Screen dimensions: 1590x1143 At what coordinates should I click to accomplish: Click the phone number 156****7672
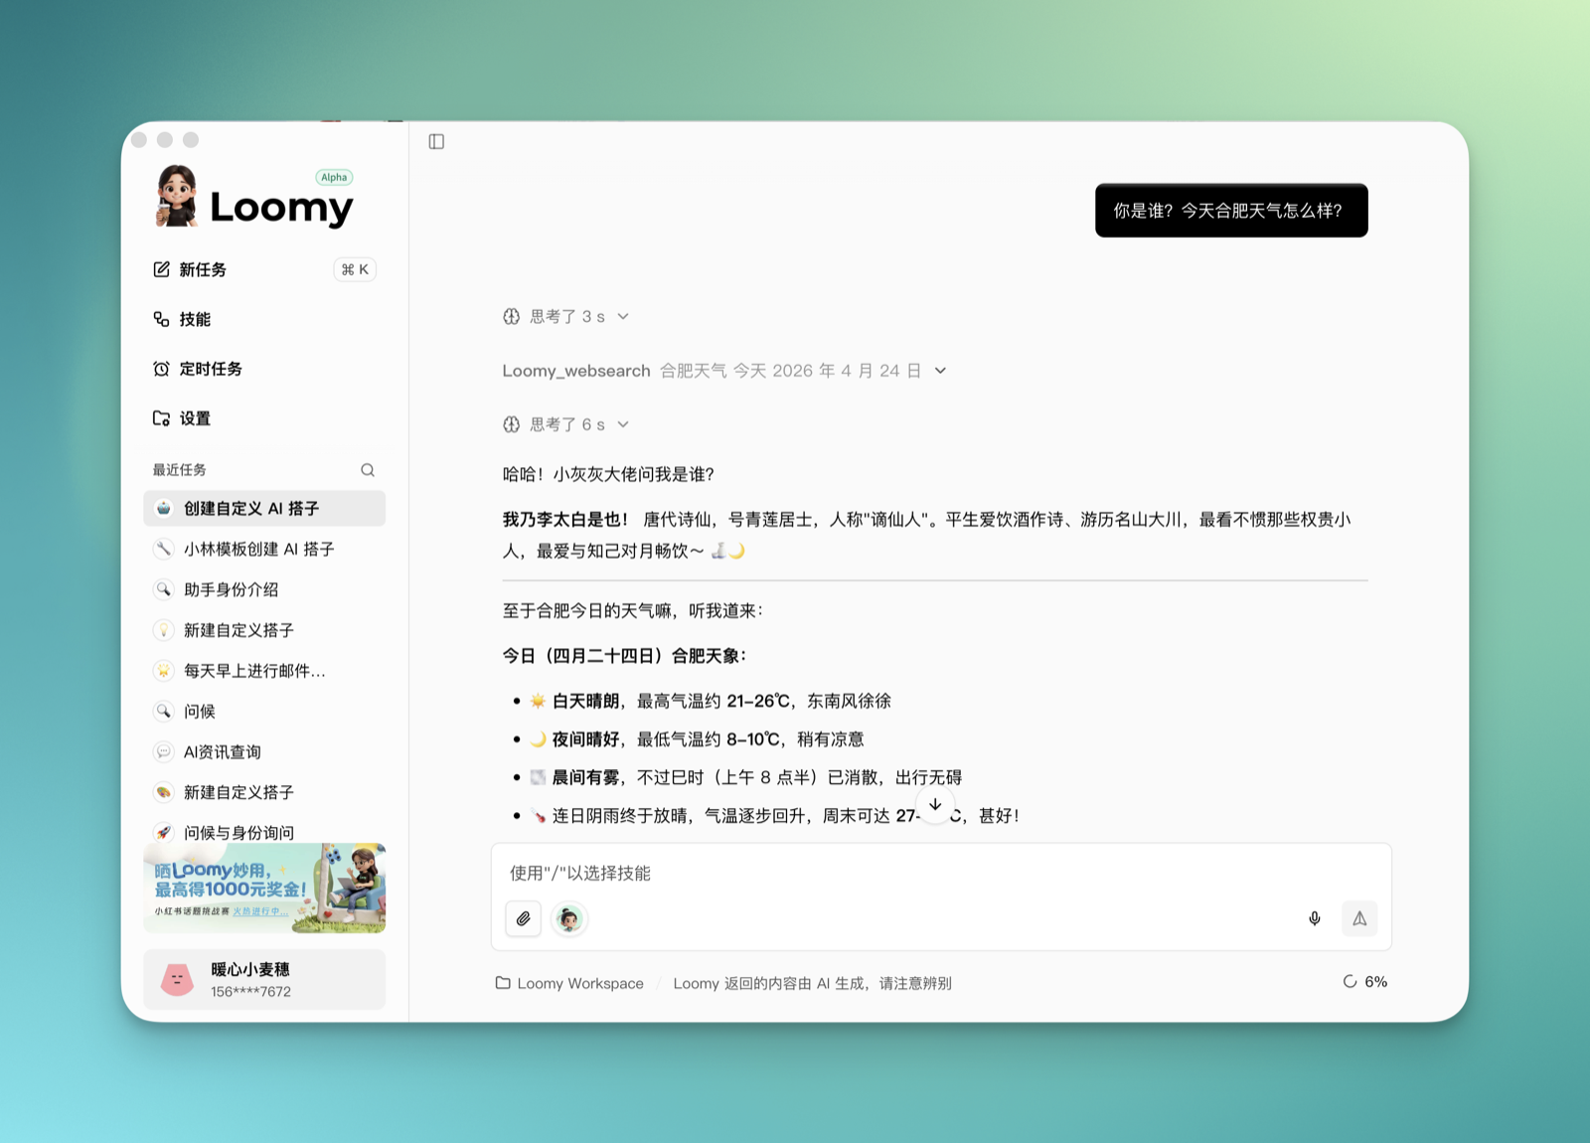point(250,992)
